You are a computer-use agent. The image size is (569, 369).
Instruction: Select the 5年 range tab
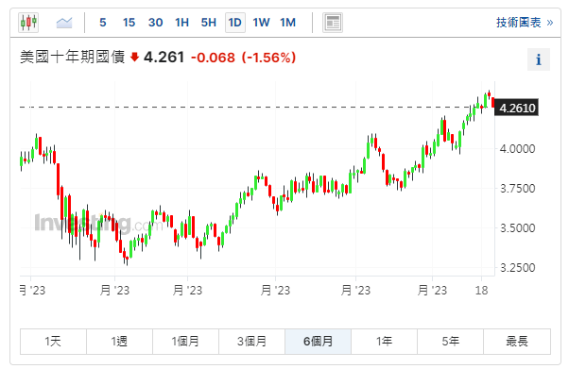tap(450, 342)
